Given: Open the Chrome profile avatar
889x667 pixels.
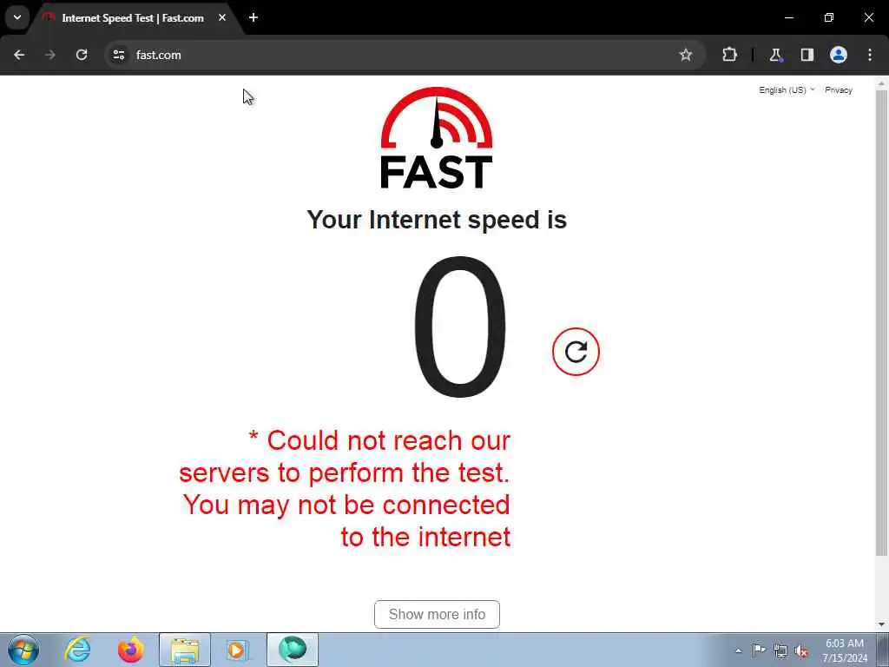Looking at the screenshot, I should tap(839, 55).
